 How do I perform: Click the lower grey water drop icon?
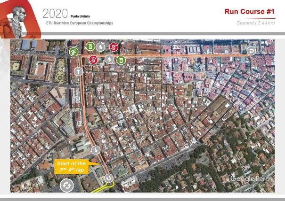[x=109, y=59]
